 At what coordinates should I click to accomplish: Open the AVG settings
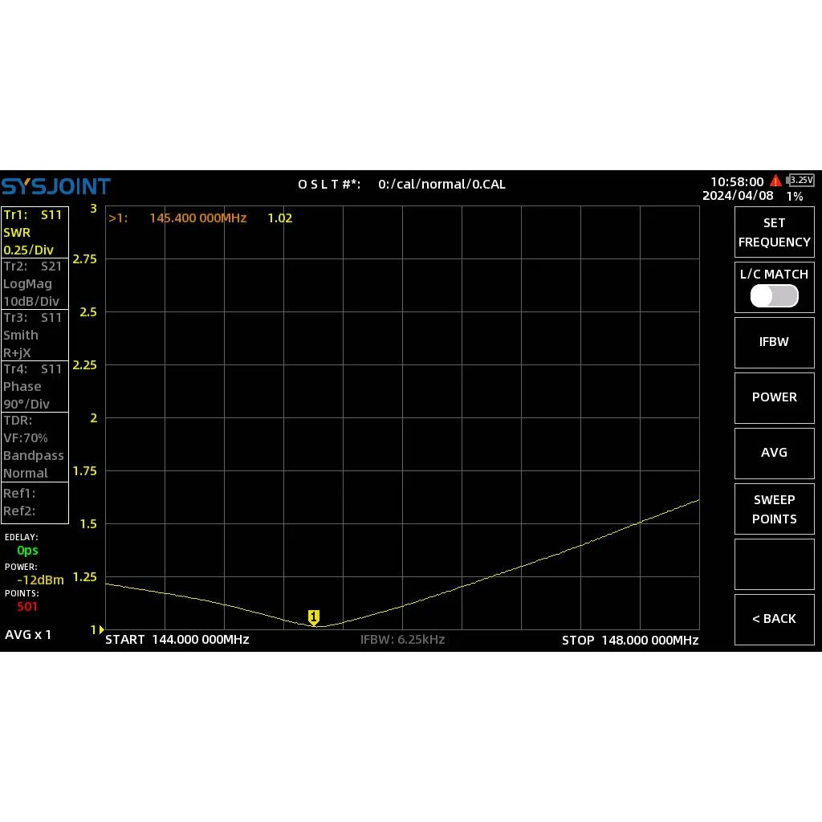pyautogui.click(x=774, y=453)
